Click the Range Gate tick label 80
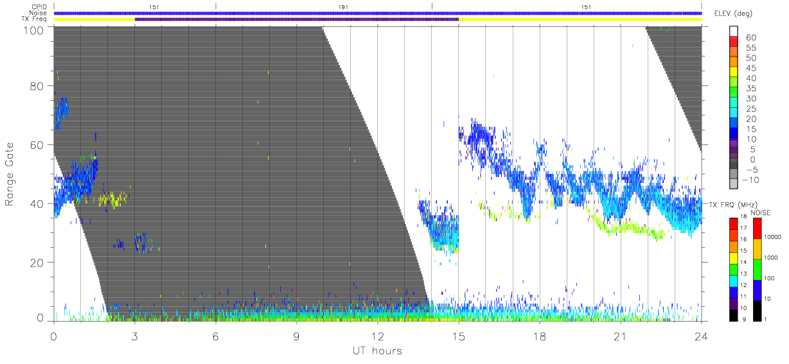Image resolution: width=789 pixels, height=364 pixels. click(36, 86)
